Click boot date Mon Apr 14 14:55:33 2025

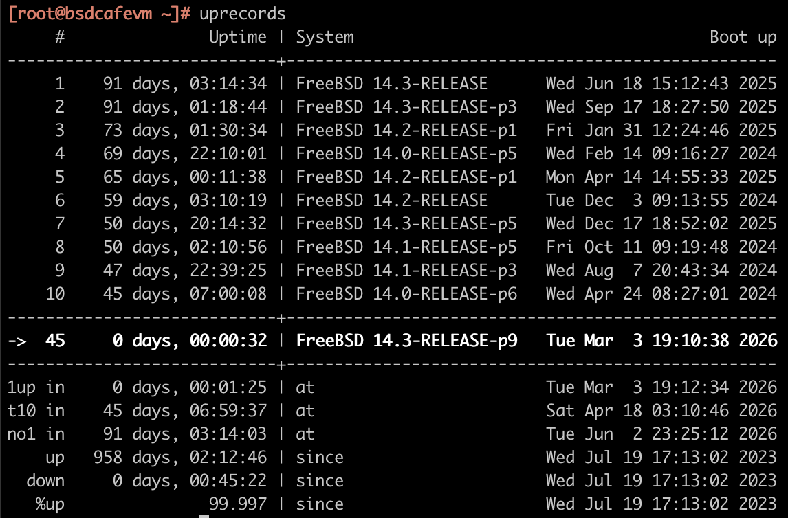[661, 177]
